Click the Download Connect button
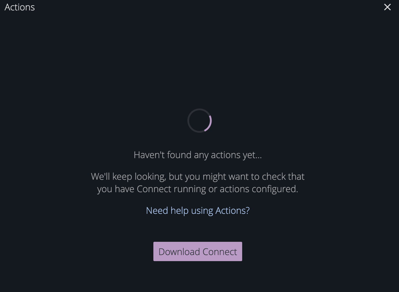The height and width of the screenshot is (292, 399). [198, 251]
